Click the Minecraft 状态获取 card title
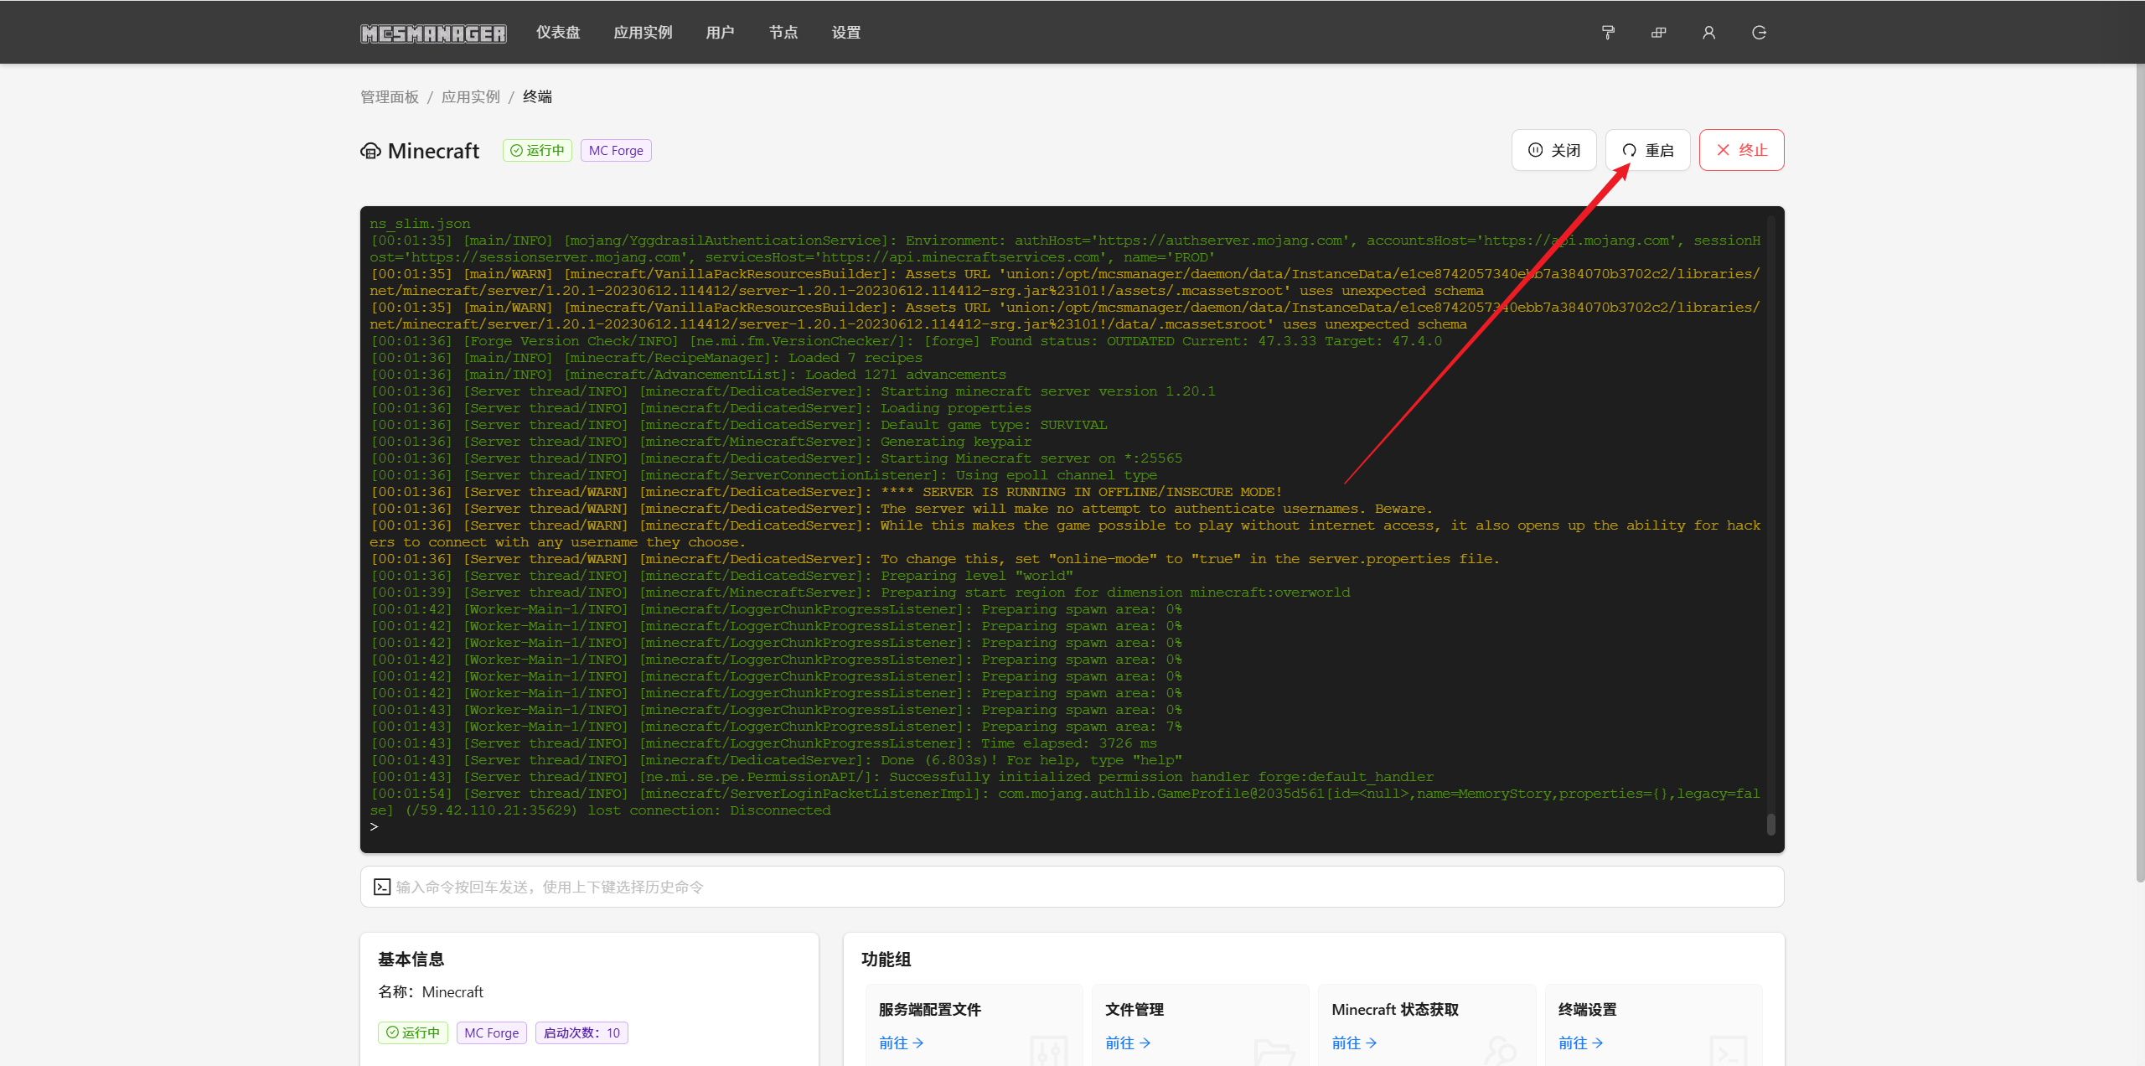Screen dimensions: 2145x1066 (1395, 1010)
